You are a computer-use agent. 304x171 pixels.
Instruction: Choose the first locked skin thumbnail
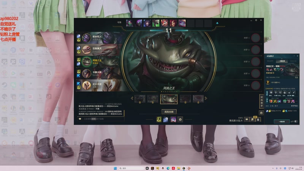pos(140,99)
